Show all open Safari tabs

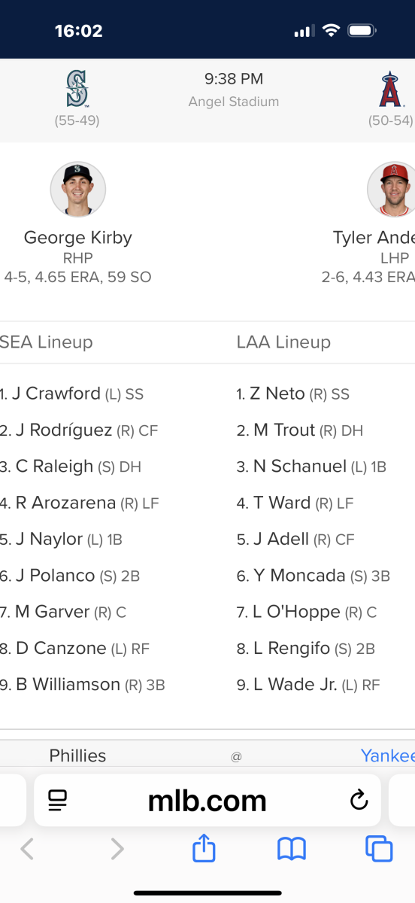(379, 849)
